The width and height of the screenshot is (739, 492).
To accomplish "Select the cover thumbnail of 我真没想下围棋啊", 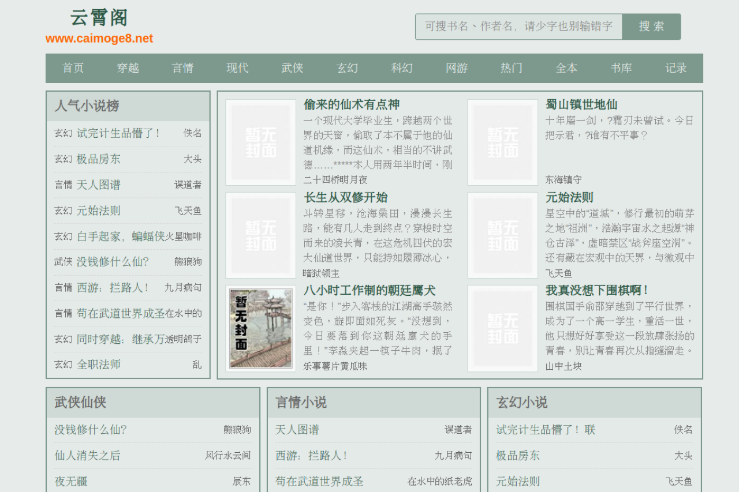I will pyautogui.click(x=503, y=328).
